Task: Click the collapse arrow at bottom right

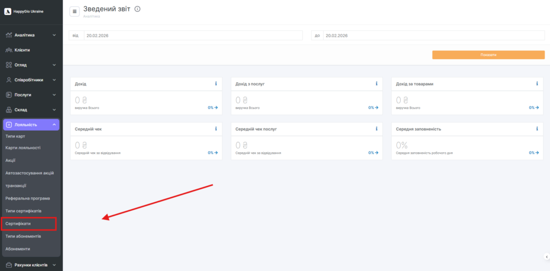Action: pyautogui.click(x=546, y=256)
